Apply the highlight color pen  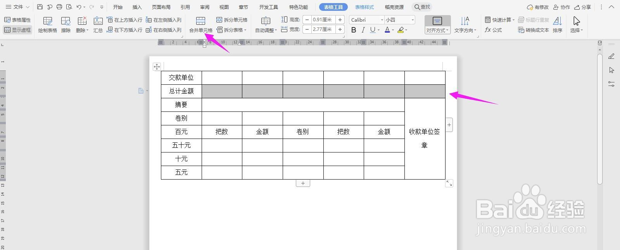click(x=401, y=30)
